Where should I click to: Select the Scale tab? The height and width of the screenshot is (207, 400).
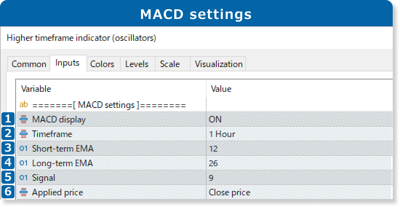tap(170, 64)
